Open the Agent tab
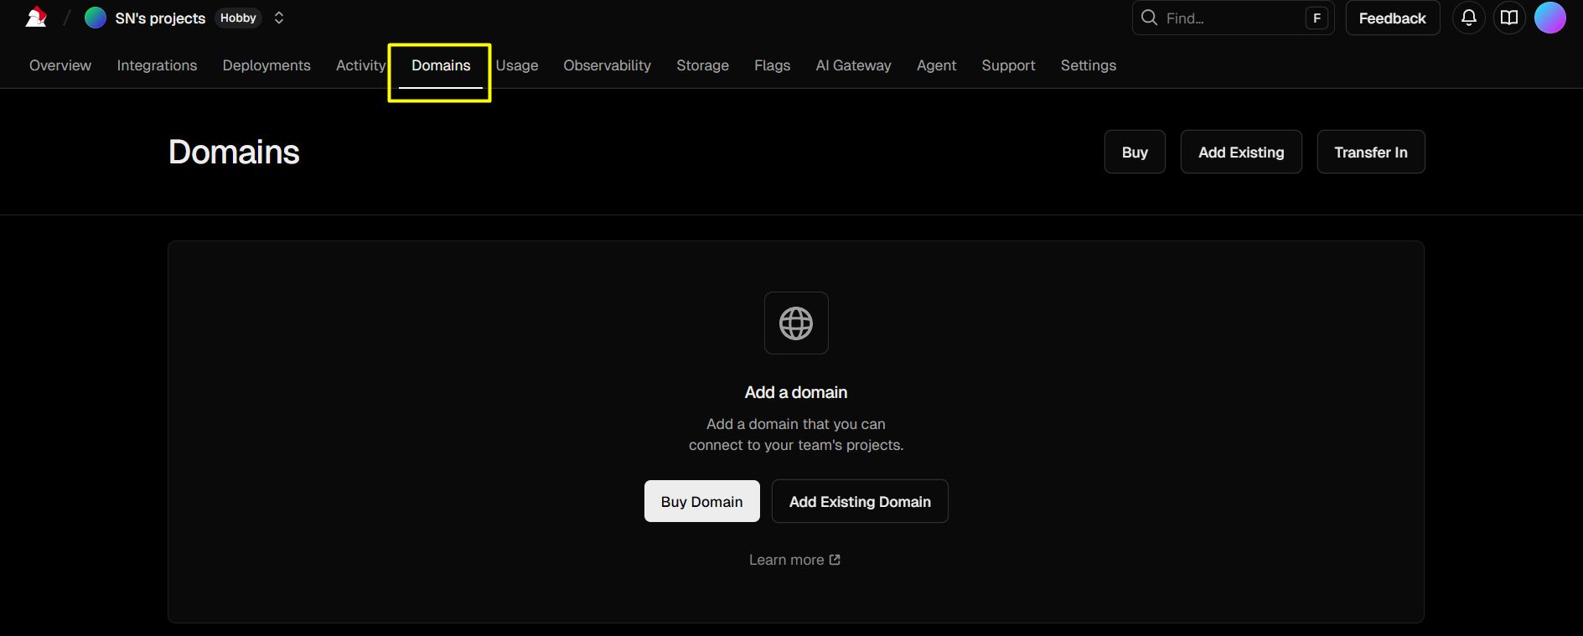Image resolution: width=1583 pixels, height=636 pixels. (x=936, y=65)
